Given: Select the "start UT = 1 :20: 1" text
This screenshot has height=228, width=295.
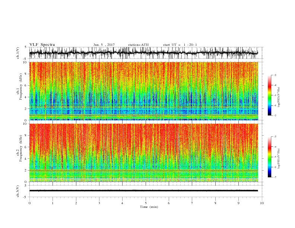Looking at the screenshot, I should point(180,45).
